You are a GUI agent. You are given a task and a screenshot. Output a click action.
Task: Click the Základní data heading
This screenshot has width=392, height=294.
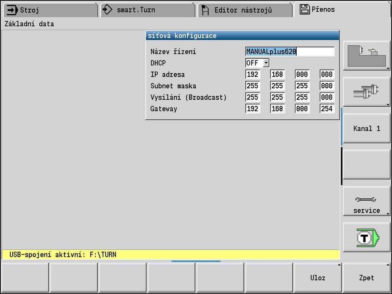point(29,24)
